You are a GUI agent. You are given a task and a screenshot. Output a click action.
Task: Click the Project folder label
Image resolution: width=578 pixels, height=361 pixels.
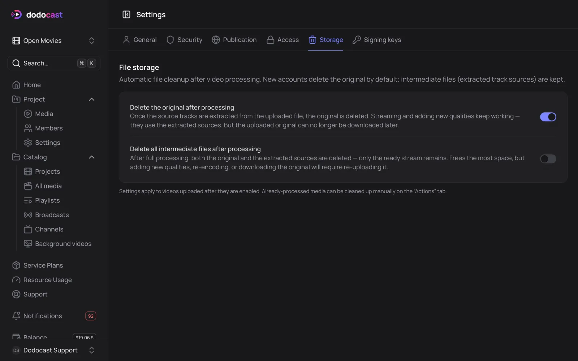(x=34, y=99)
